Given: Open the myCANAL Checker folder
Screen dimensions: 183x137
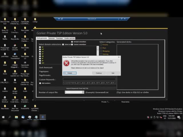Looking at the screenshot, I should [35, 108].
